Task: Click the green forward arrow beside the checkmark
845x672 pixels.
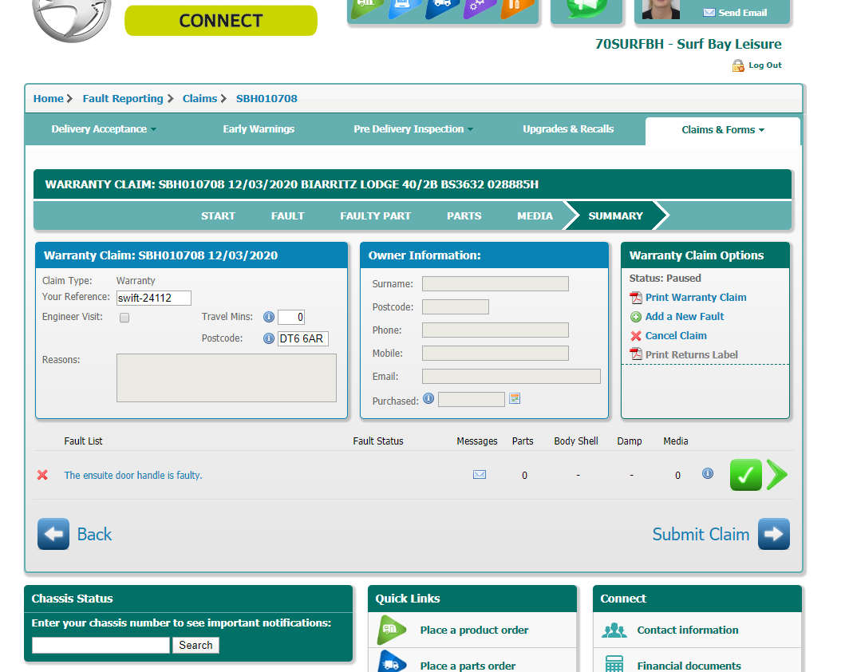Action: point(777,475)
